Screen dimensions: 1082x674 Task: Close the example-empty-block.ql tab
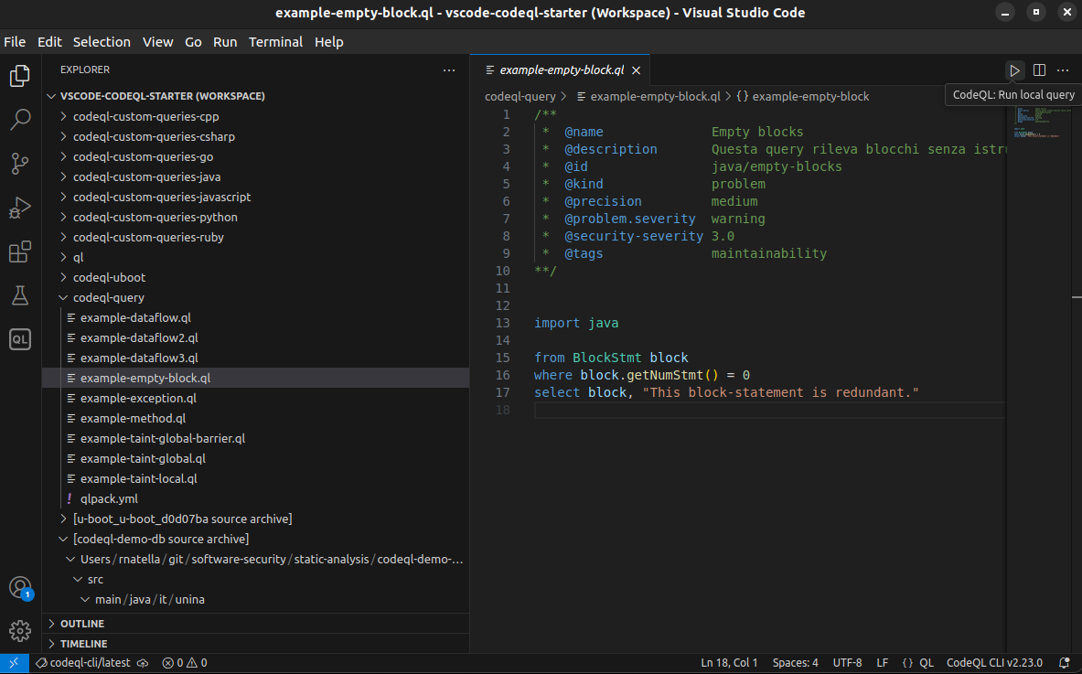(x=637, y=70)
